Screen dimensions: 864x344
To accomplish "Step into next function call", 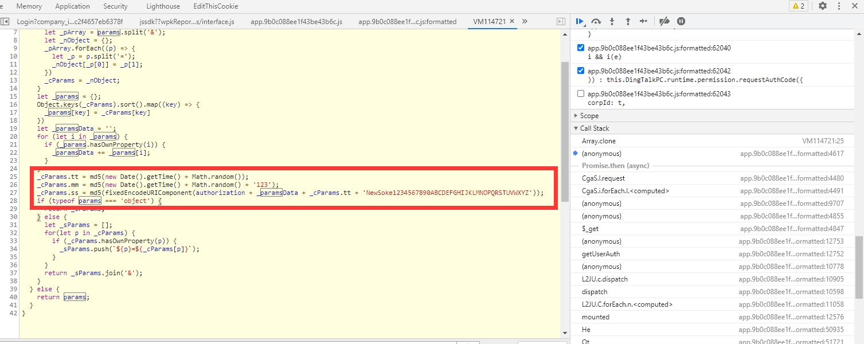I will pos(612,21).
